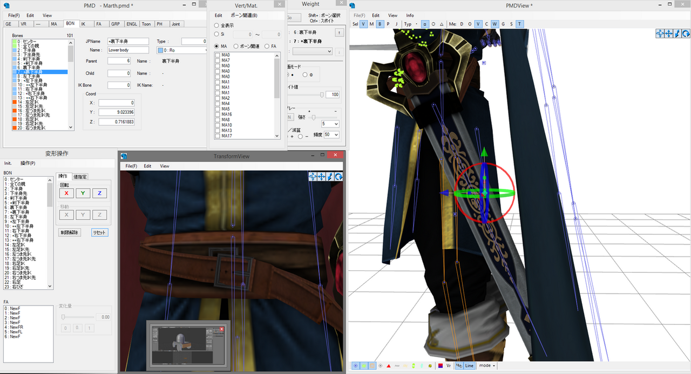This screenshot has height=374, width=691.
Task: Click the small preview thumbnail in TransformView
Action: point(188,345)
